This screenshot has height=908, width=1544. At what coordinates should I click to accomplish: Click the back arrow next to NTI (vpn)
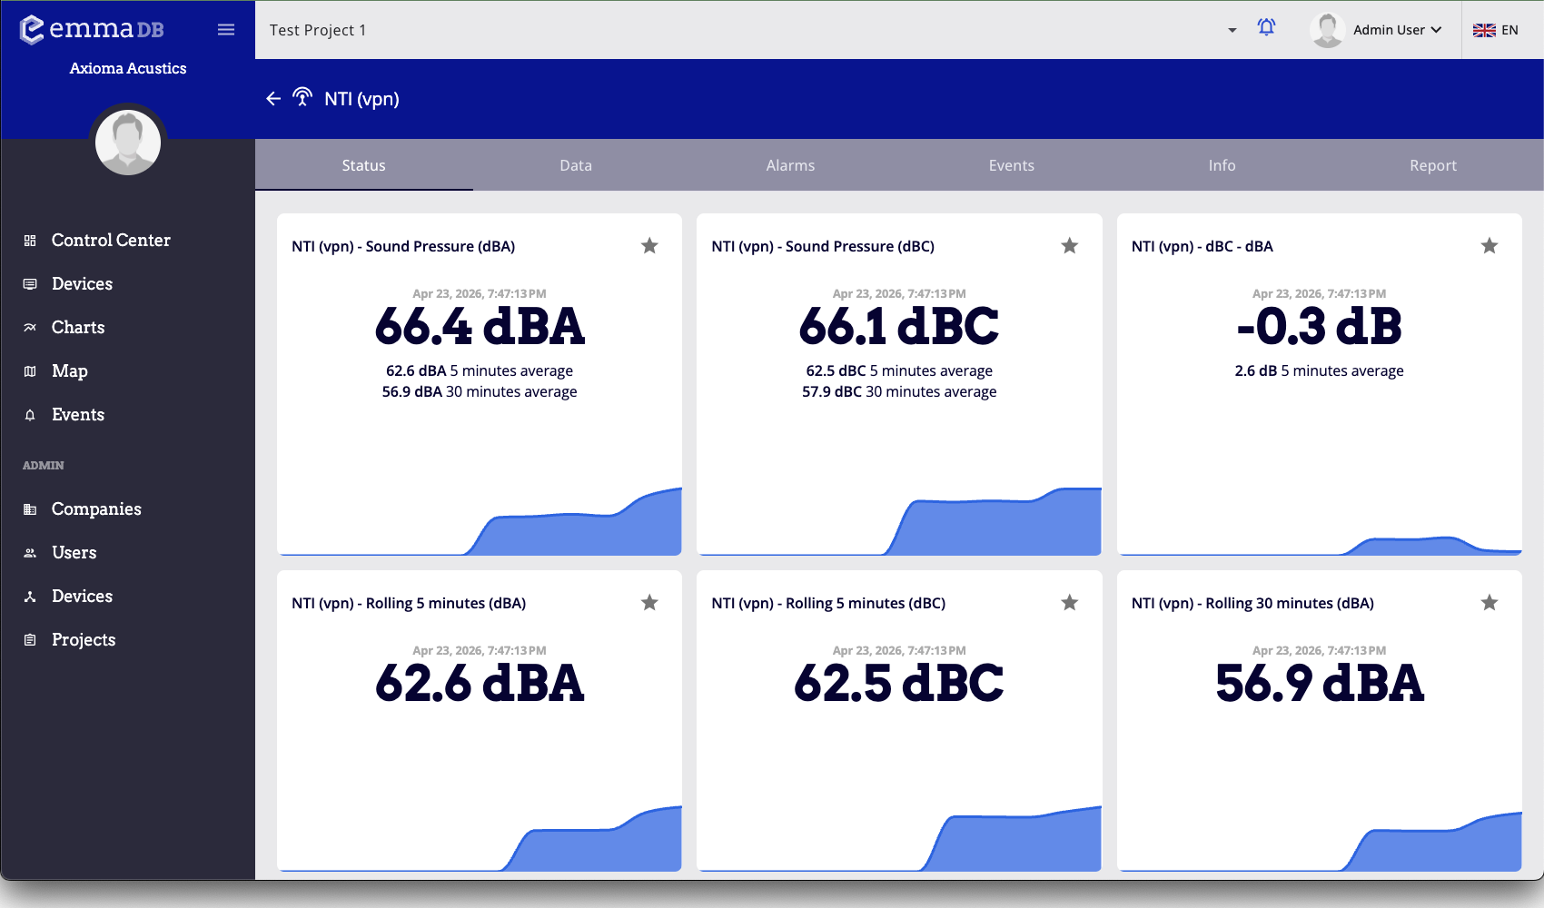[272, 99]
